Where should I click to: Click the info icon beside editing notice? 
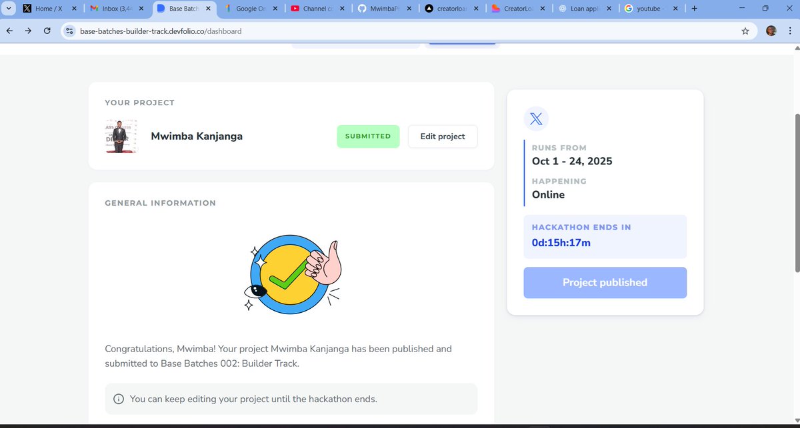tap(119, 399)
